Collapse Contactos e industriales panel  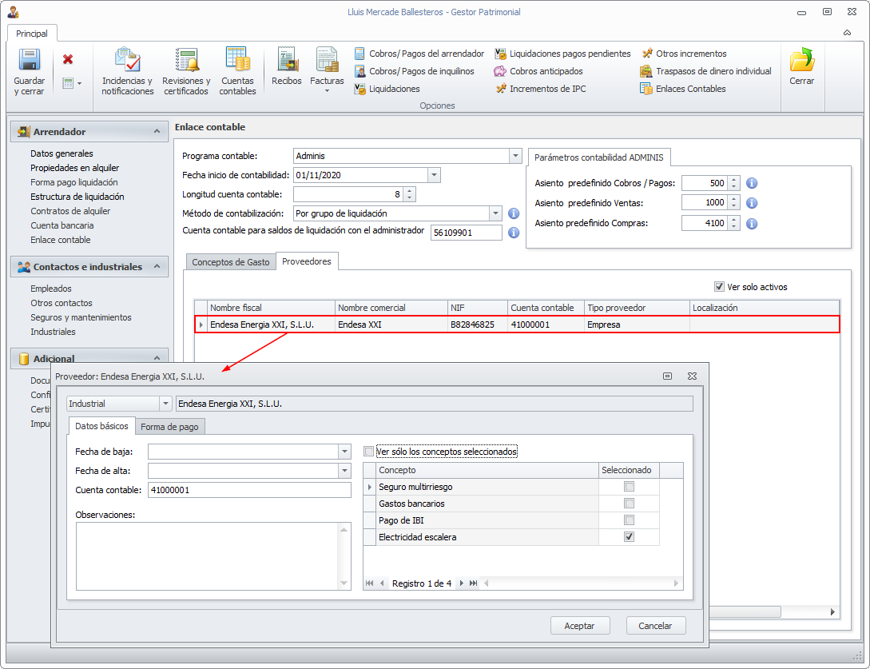[x=157, y=266]
